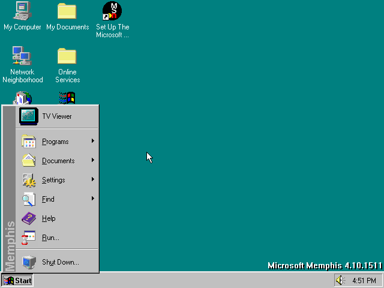Open the Documents menu entry
384x288 pixels.
57,160
